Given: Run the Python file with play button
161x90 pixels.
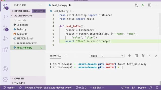Looking at the screenshot, I should tap(143, 5).
